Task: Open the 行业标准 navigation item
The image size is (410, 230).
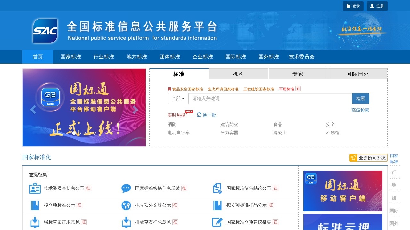Action: tap(104, 57)
